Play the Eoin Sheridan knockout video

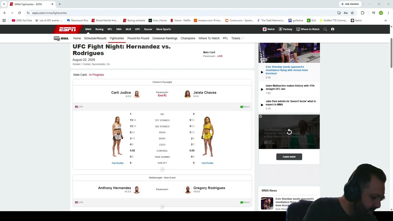(x=262, y=72)
